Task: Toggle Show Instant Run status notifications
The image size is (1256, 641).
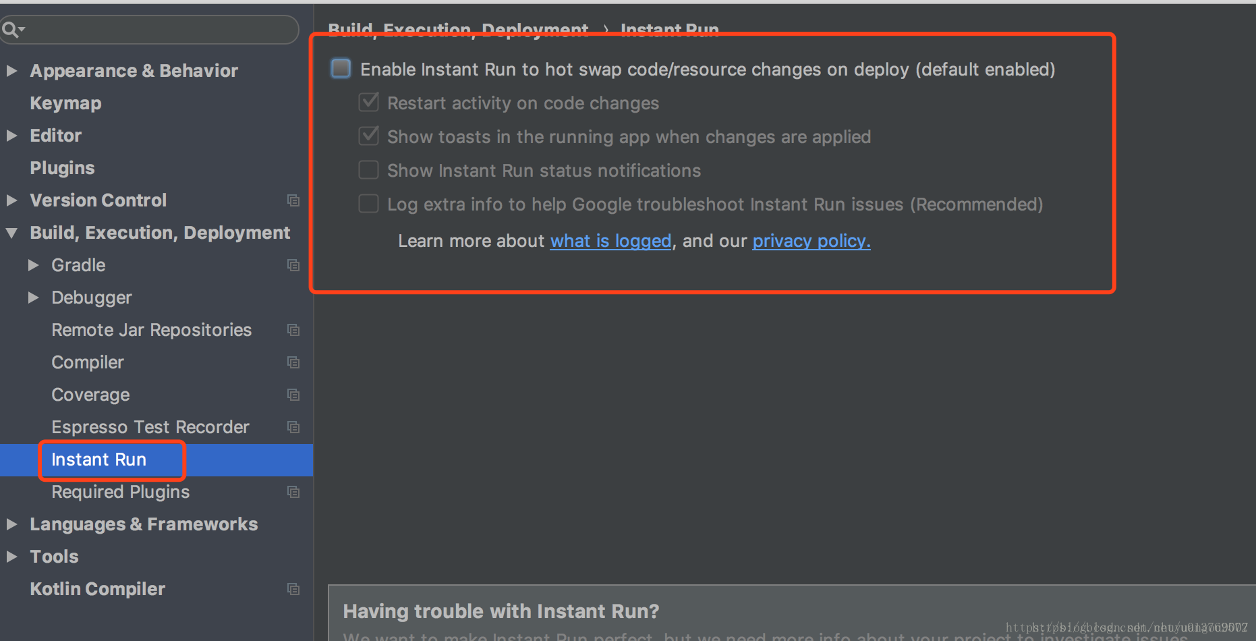Action: (x=368, y=170)
